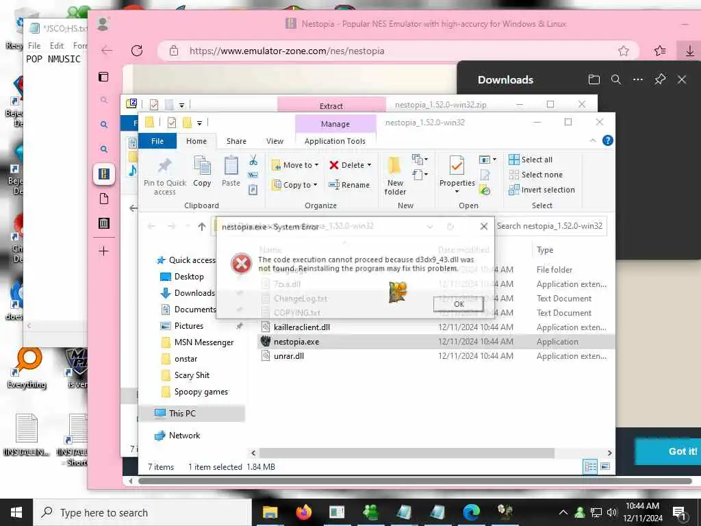Image resolution: width=701 pixels, height=526 pixels.
Task: Open Desktop in navigation pane
Action: 183,277
